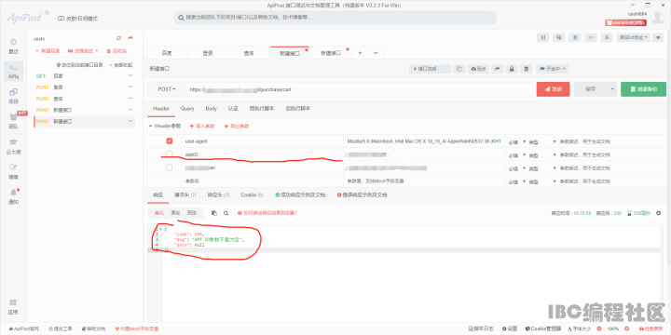The image size is (671, 335).
Task: Click the refresh icon beside ceshi project
Action: [119, 38]
